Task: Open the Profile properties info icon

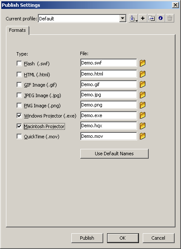Action: (161, 18)
